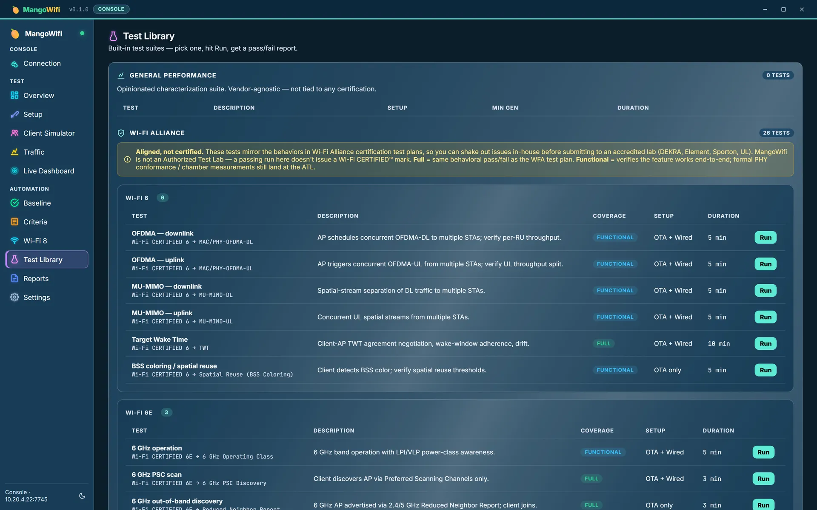Click the General Performance chart icon
Image resolution: width=817 pixels, height=510 pixels.
[121, 75]
